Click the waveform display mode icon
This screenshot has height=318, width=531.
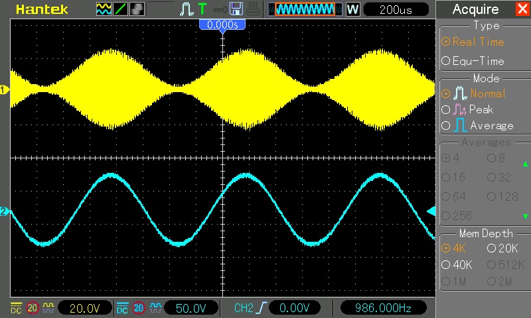pyautogui.click(x=104, y=9)
